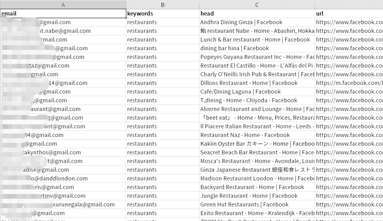383x221 pixels.
Task: Select column B header
Action: pos(163,4)
